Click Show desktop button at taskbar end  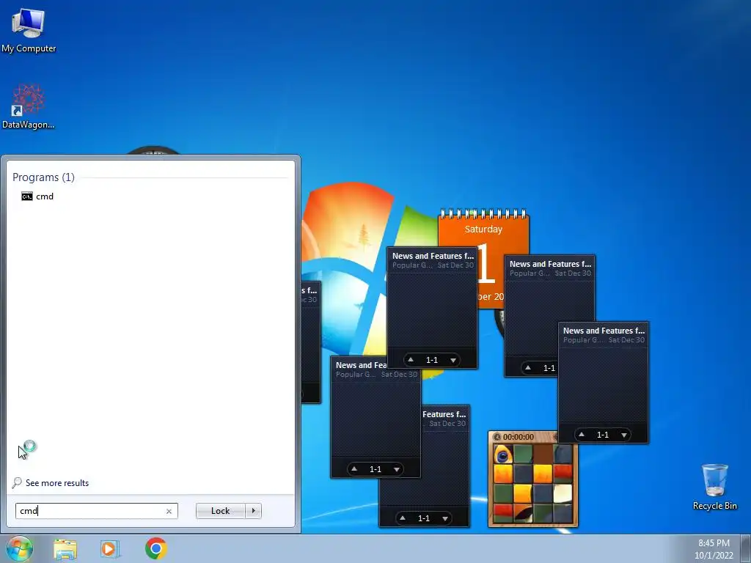[x=746, y=548]
